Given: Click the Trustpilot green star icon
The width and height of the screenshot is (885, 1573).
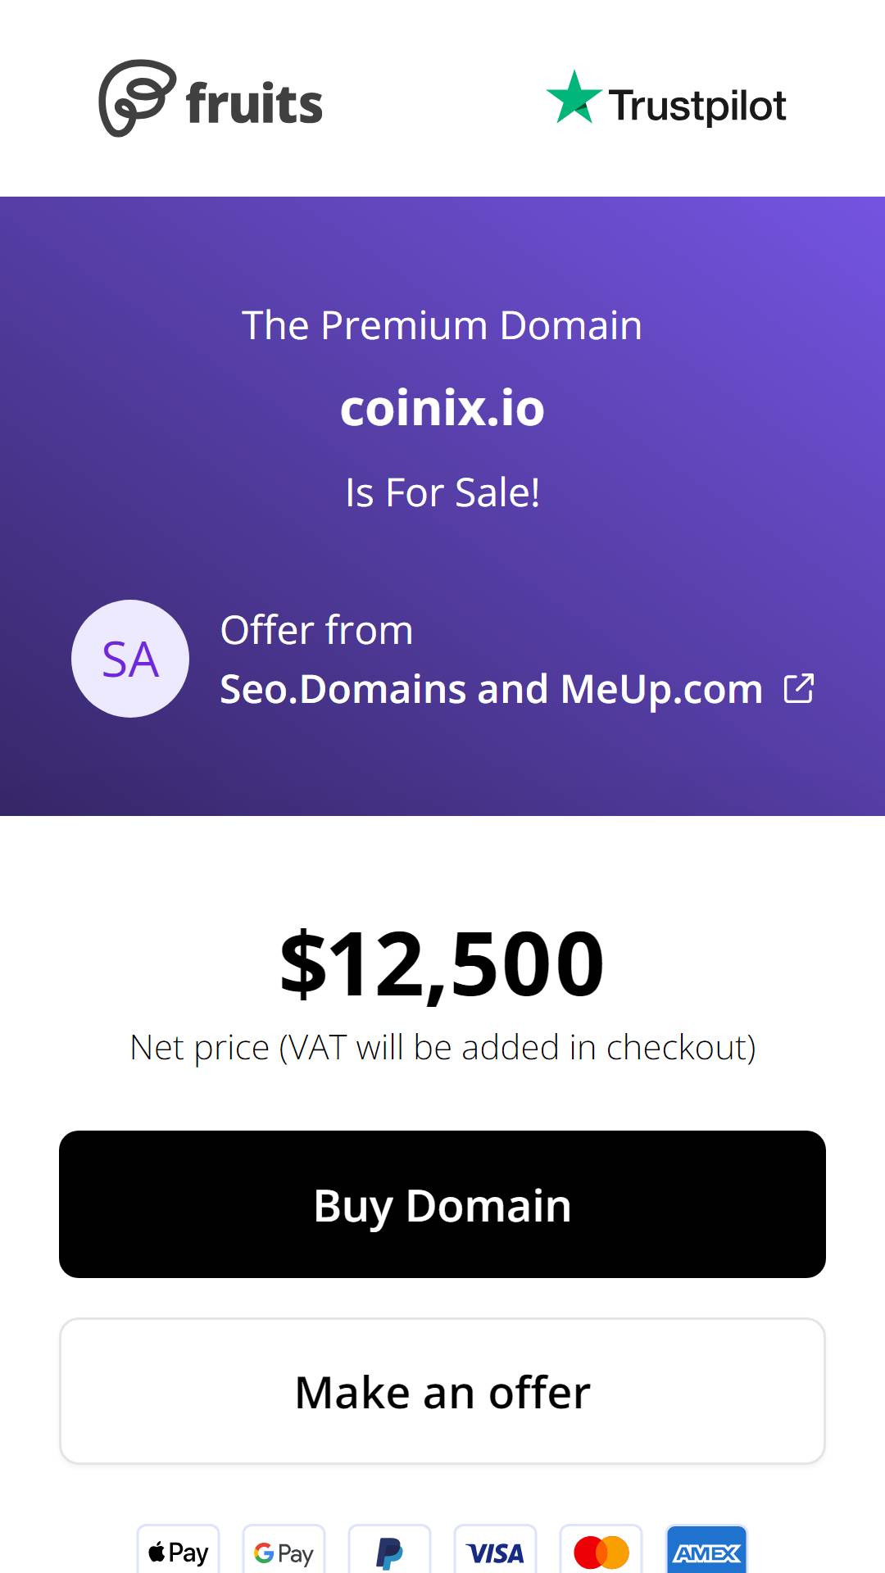Looking at the screenshot, I should click(x=574, y=97).
